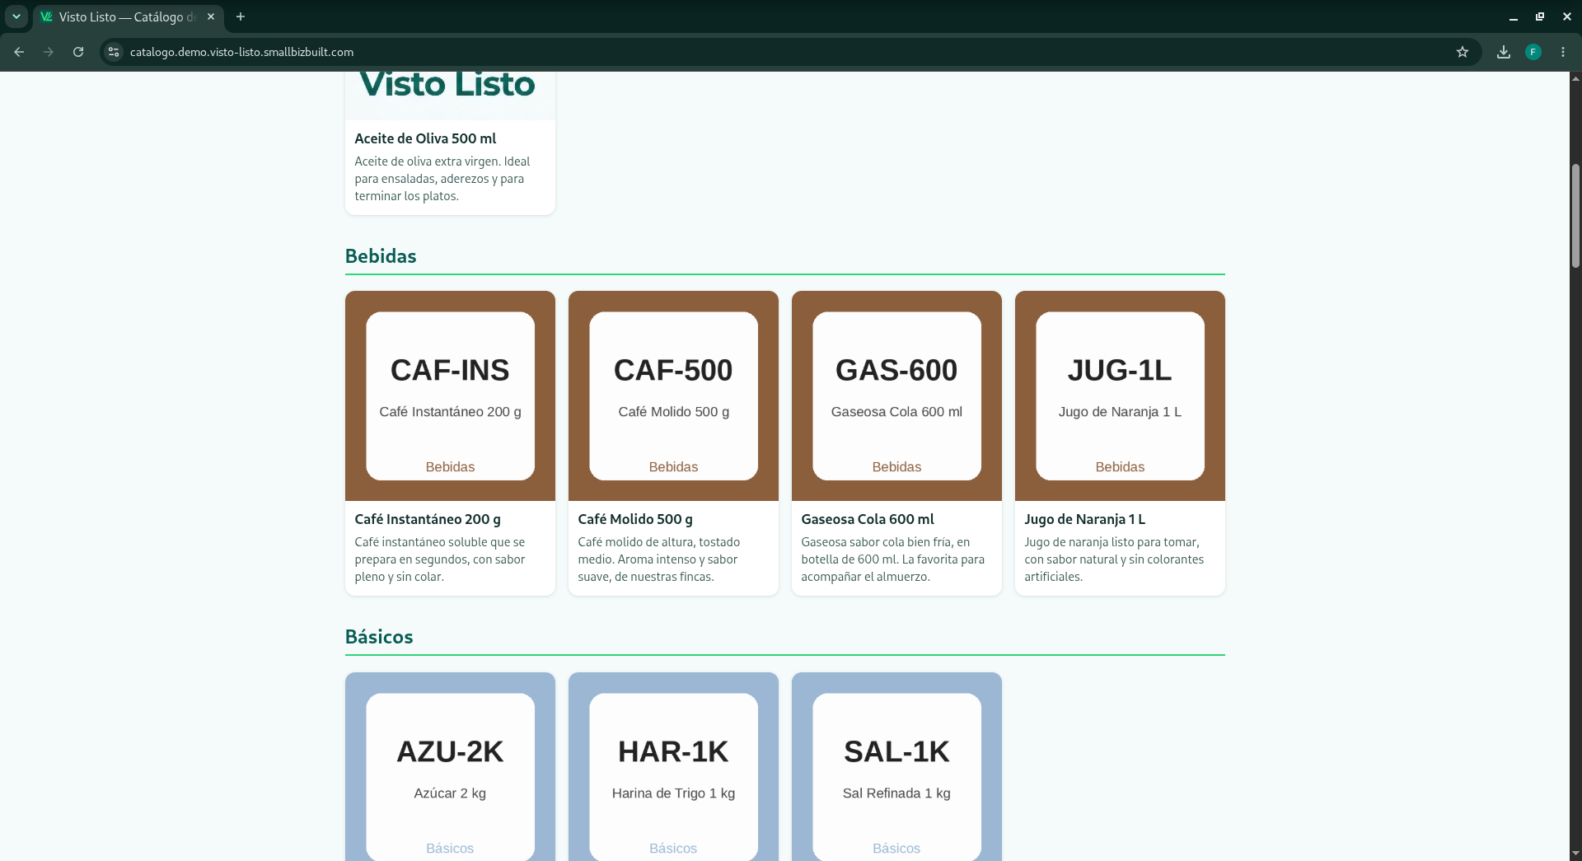Go back to previous page
Viewport: 1582px width, 861px height.
click(19, 52)
